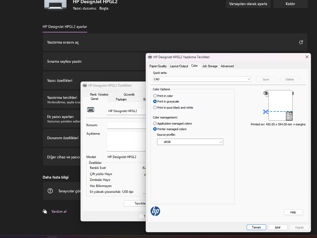Click the question mark help icon near Tarayıcılar

pyautogui.click(x=50, y=191)
